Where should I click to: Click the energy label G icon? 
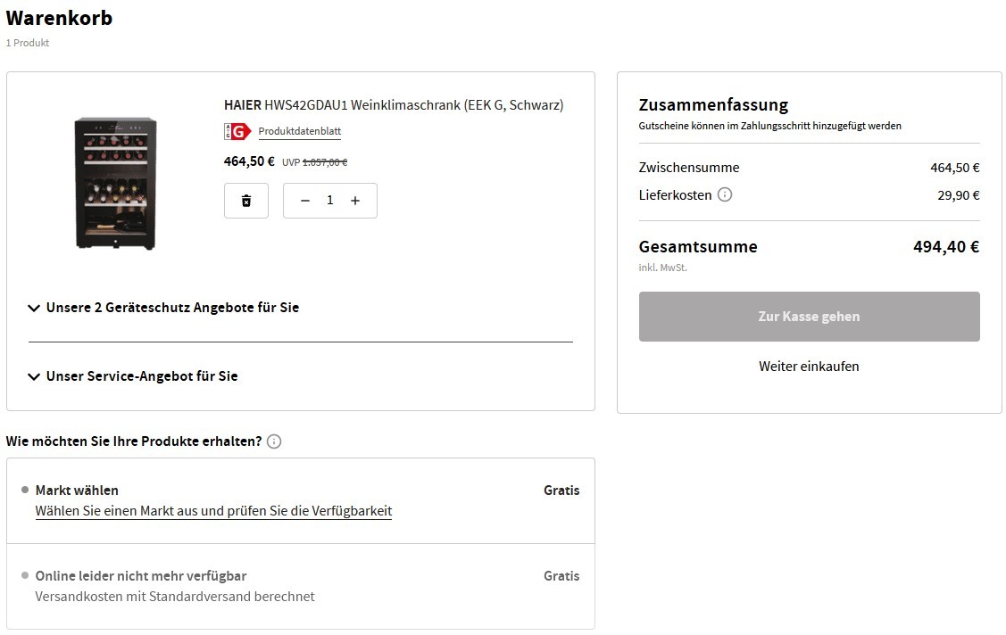click(x=237, y=131)
